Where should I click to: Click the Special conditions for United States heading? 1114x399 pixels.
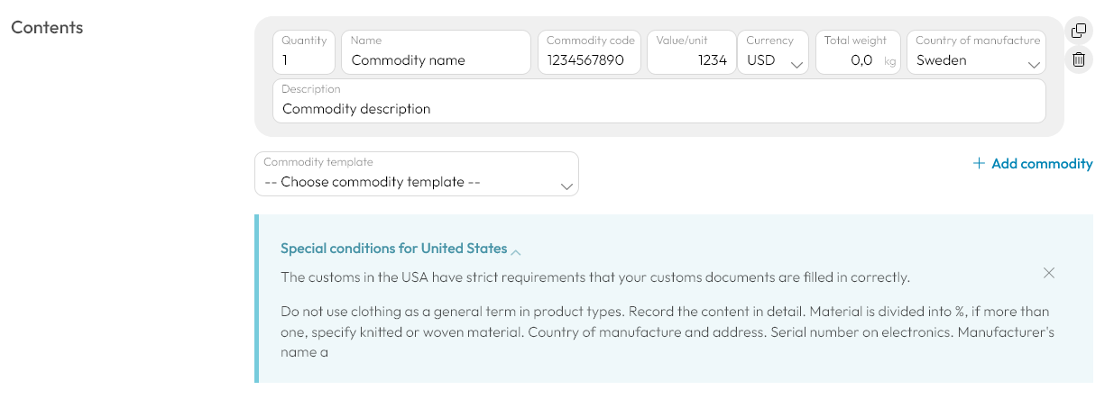(394, 249)
